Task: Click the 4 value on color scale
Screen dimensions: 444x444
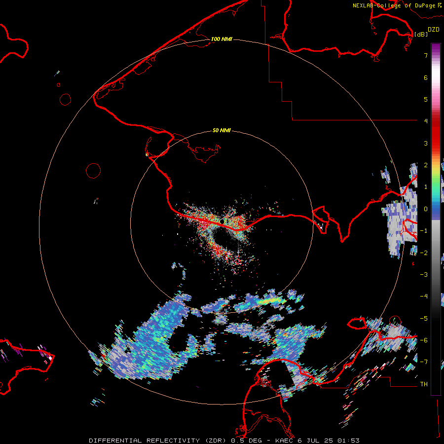Action: click(x=426, y=121)
